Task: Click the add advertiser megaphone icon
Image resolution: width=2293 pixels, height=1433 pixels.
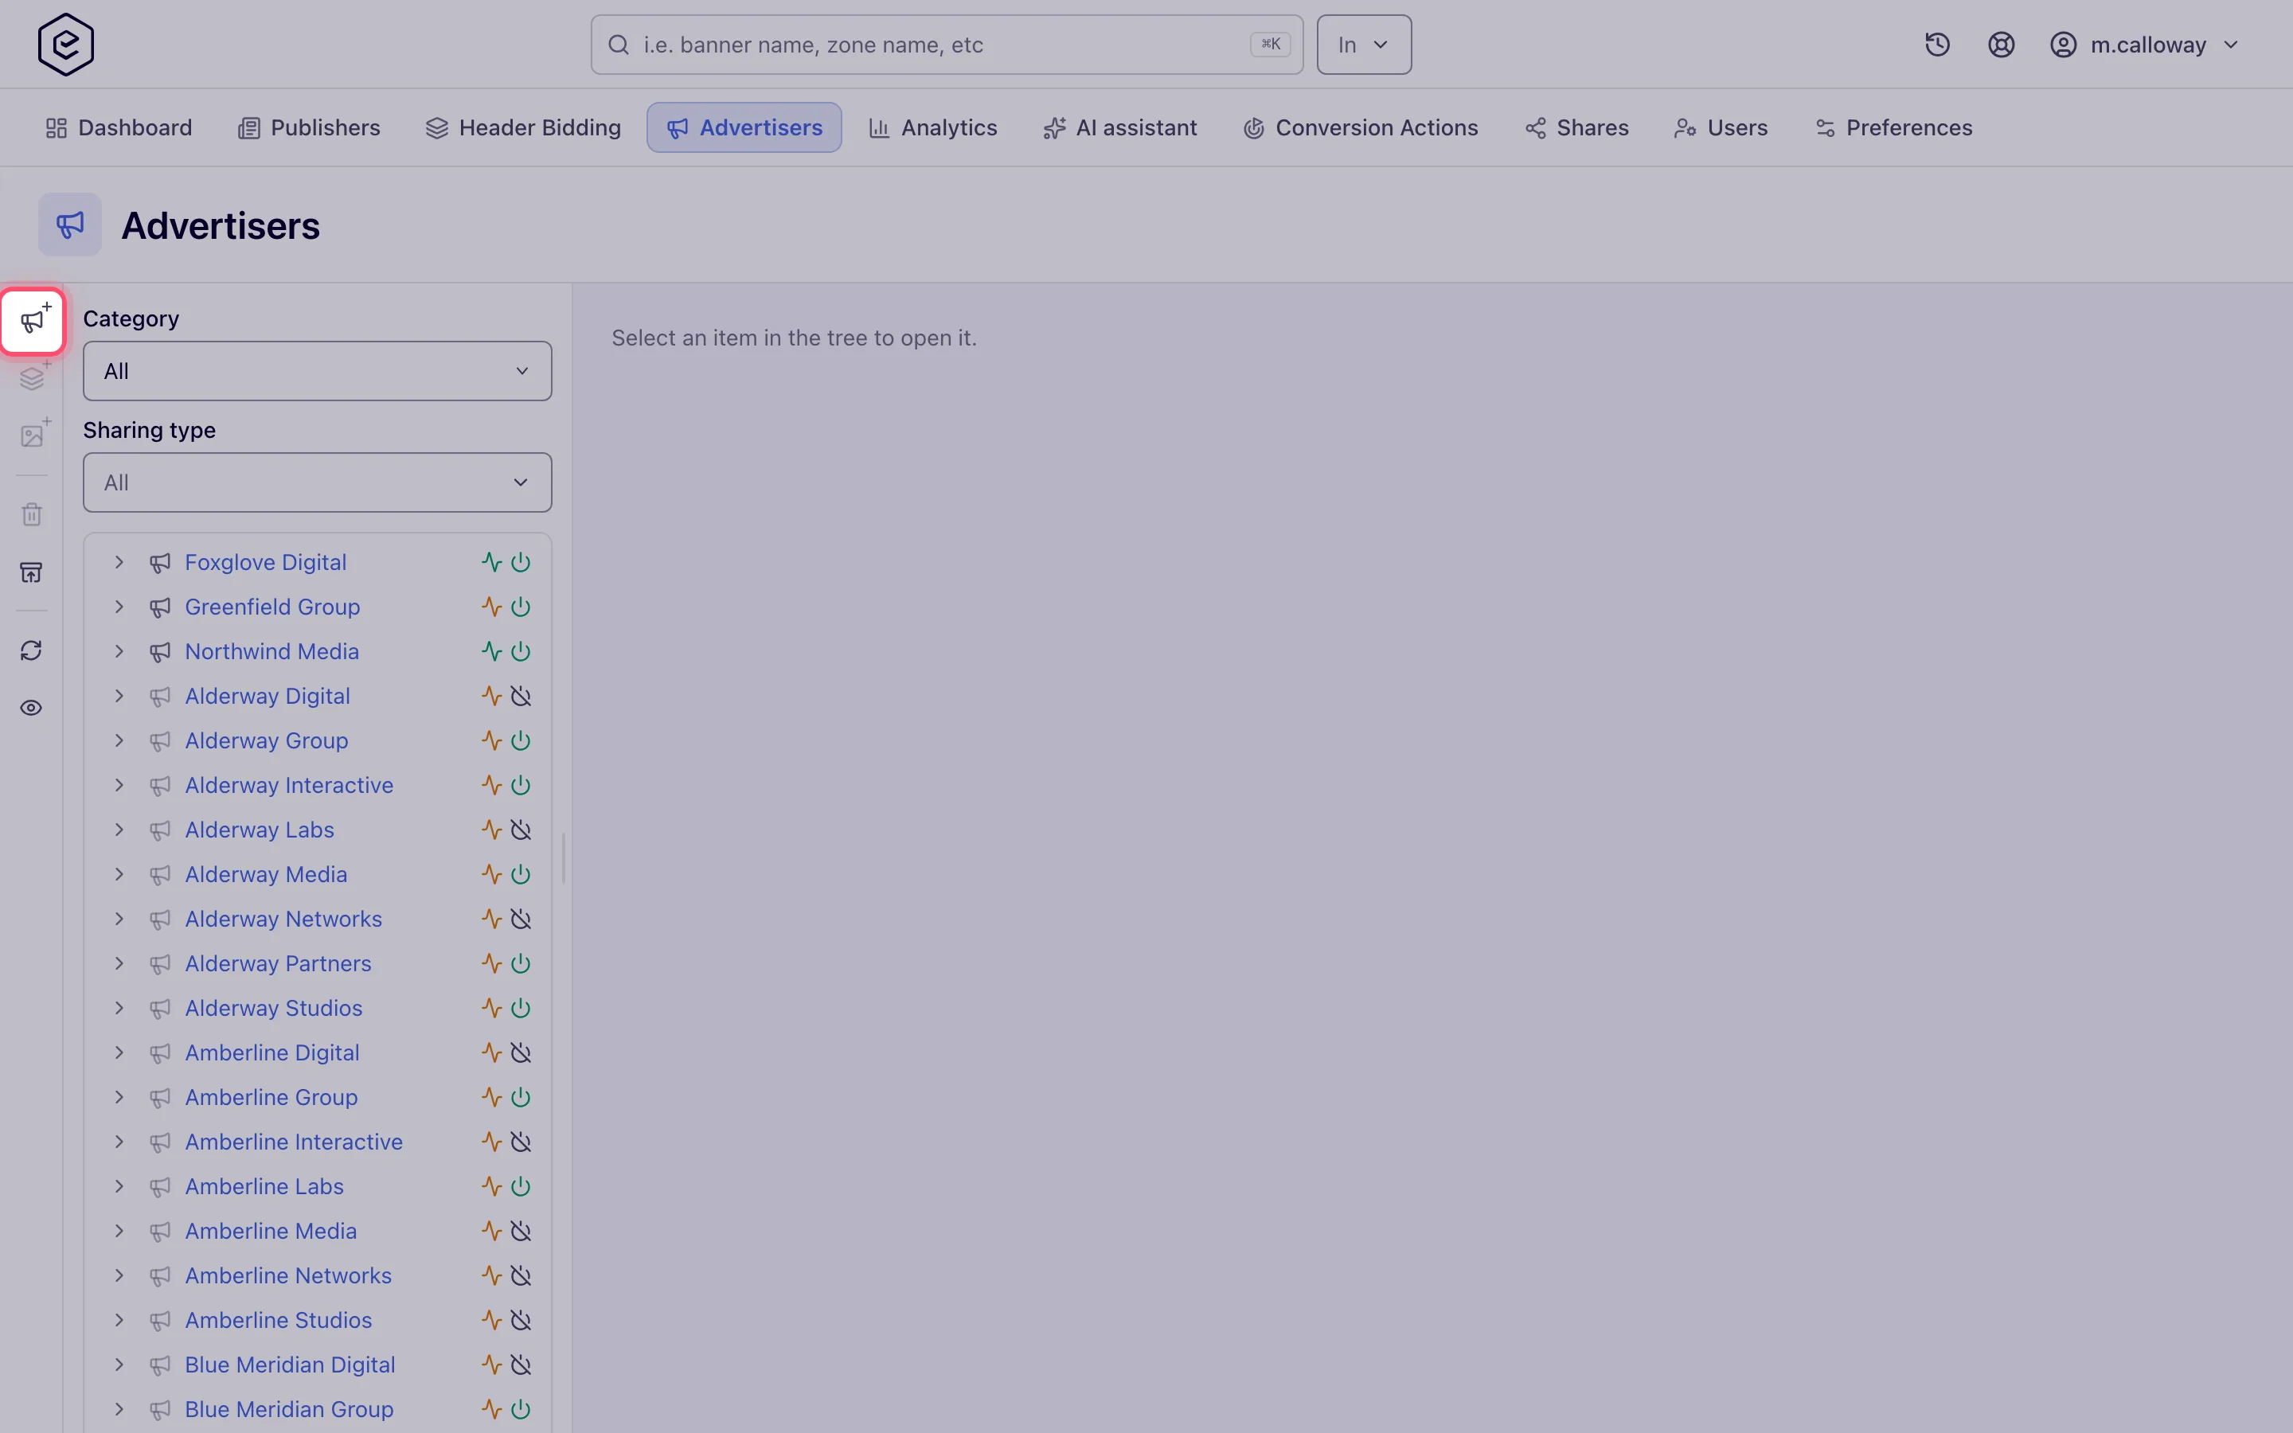Action: point(33,322)
